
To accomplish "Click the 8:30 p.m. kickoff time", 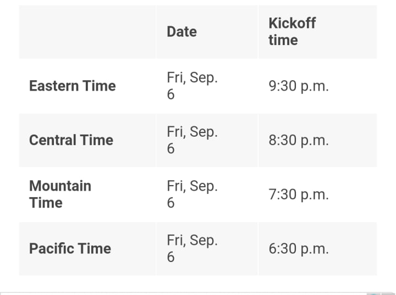I will [x=298, y=140].
